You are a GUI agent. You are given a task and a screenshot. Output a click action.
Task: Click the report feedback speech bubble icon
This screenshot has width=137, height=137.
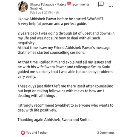(101, 4)
